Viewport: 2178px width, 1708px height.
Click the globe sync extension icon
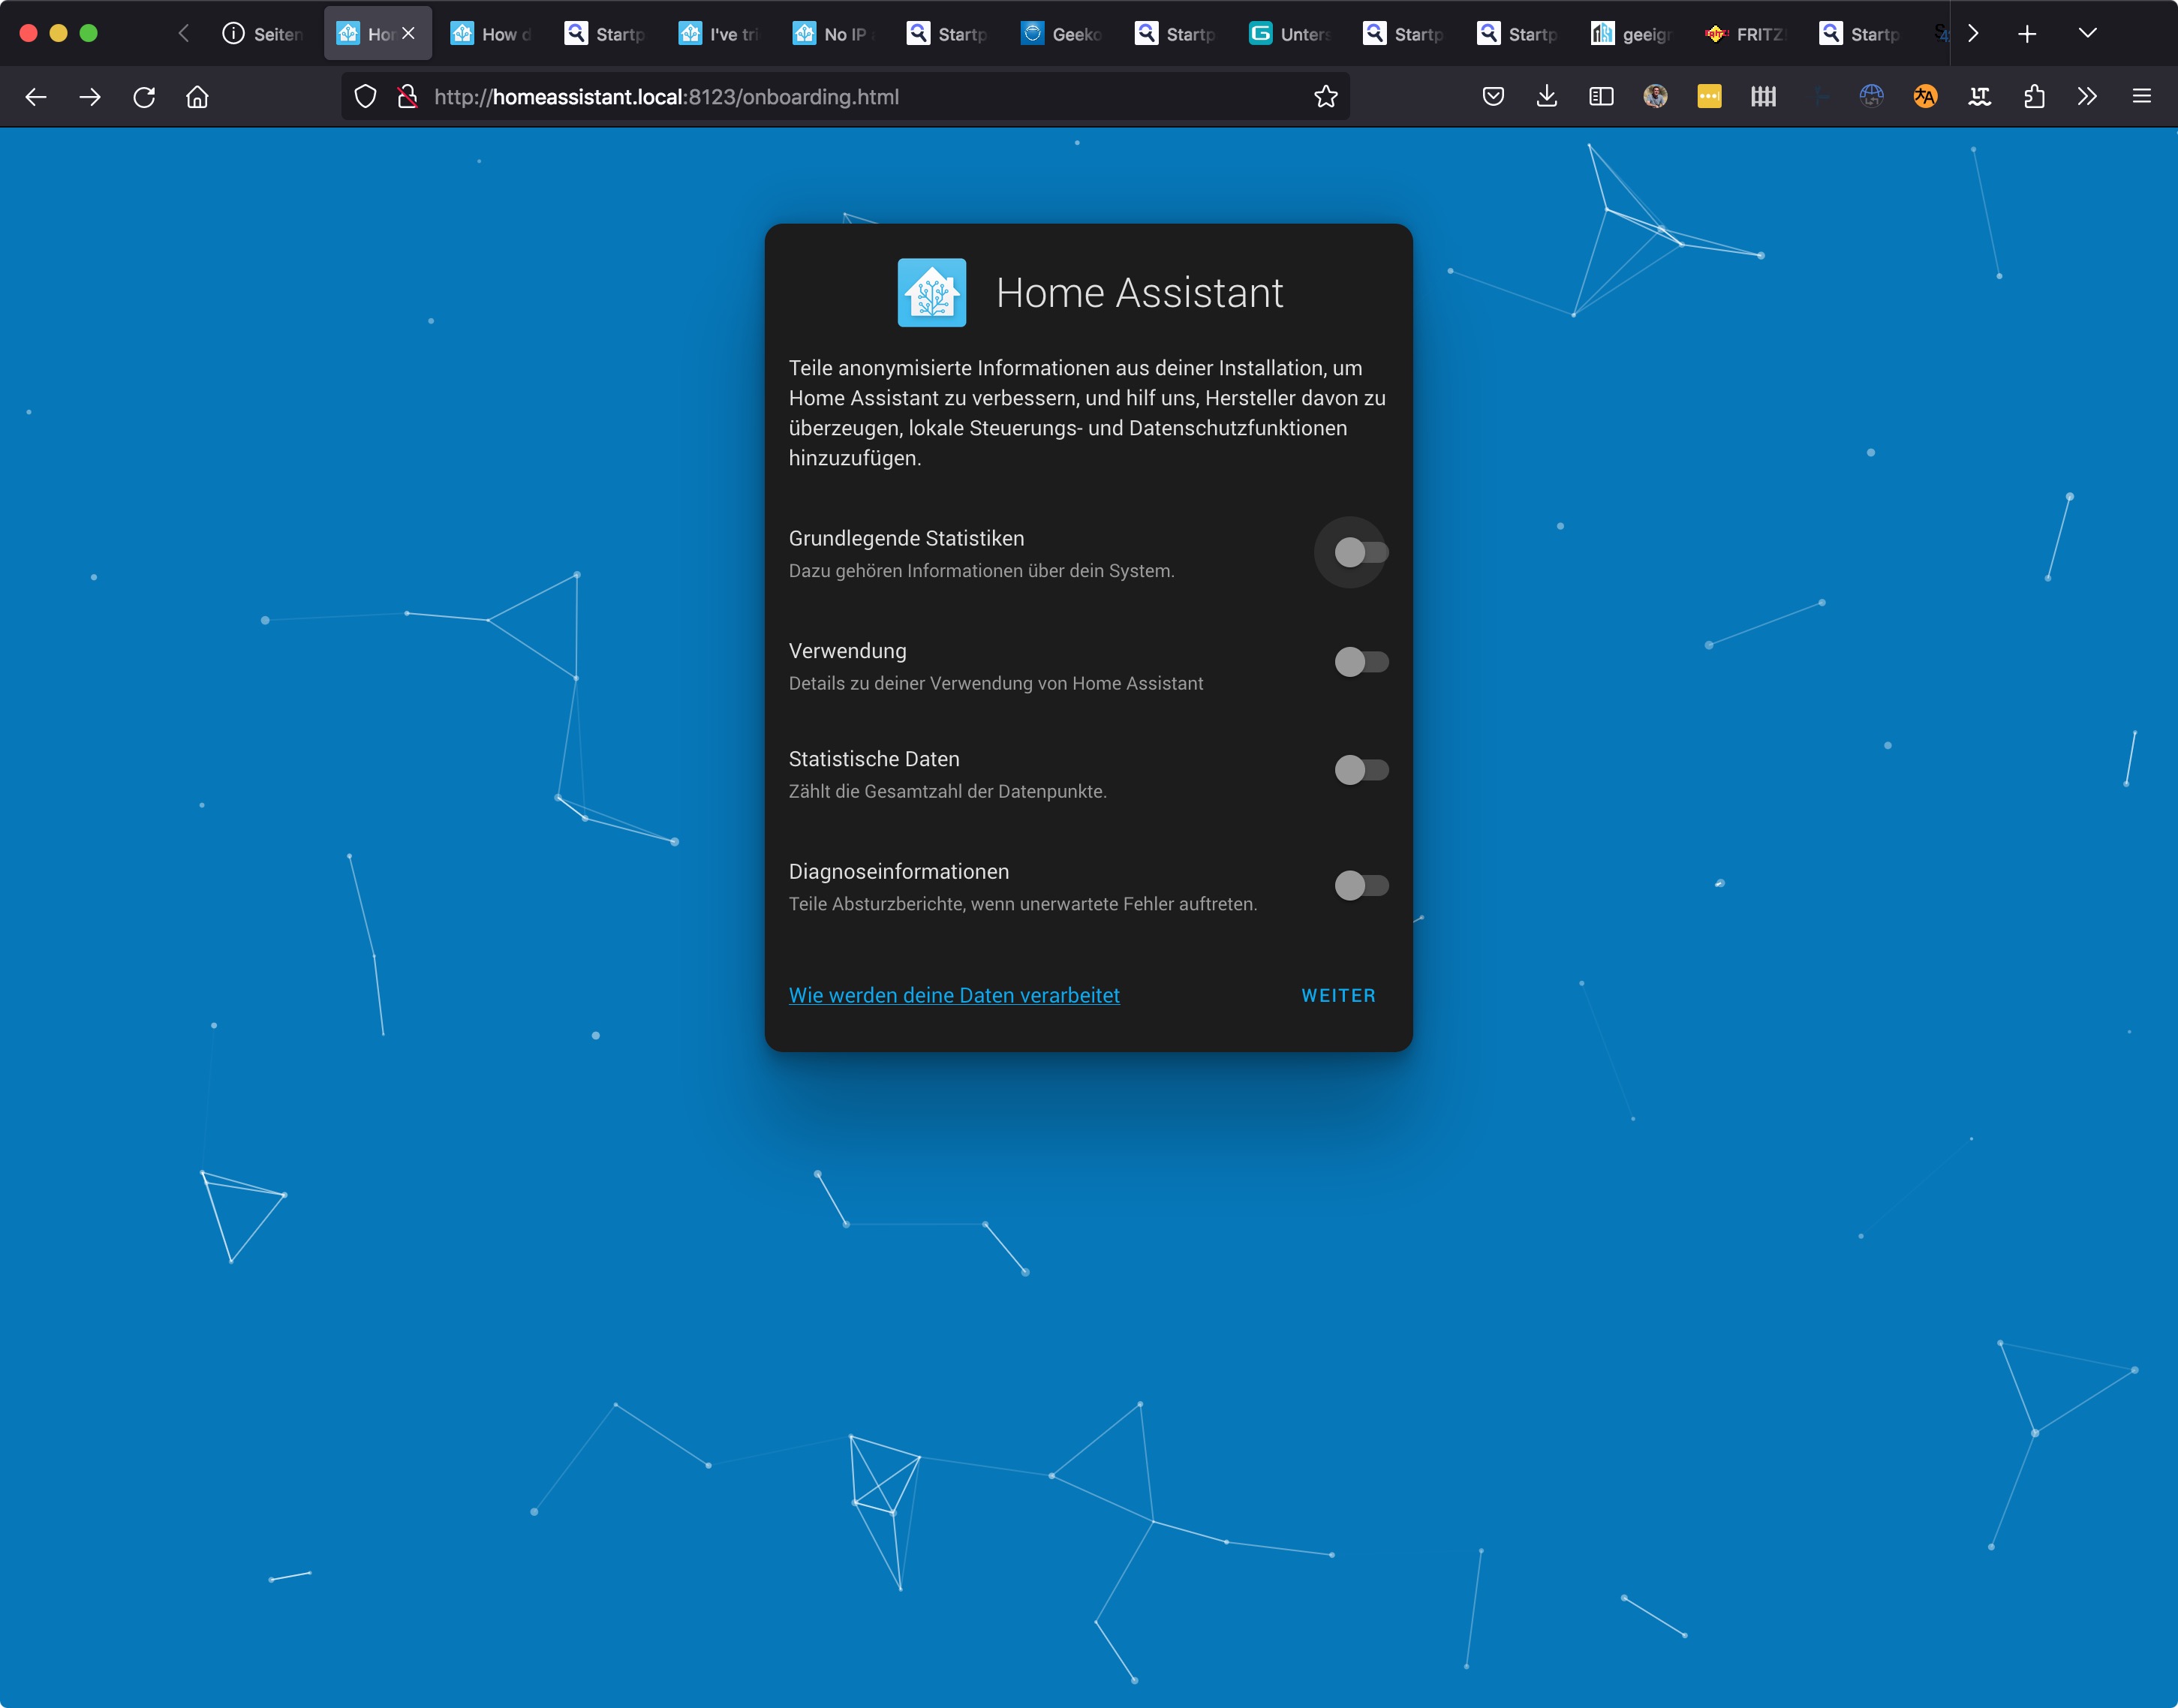(1871, 97)
